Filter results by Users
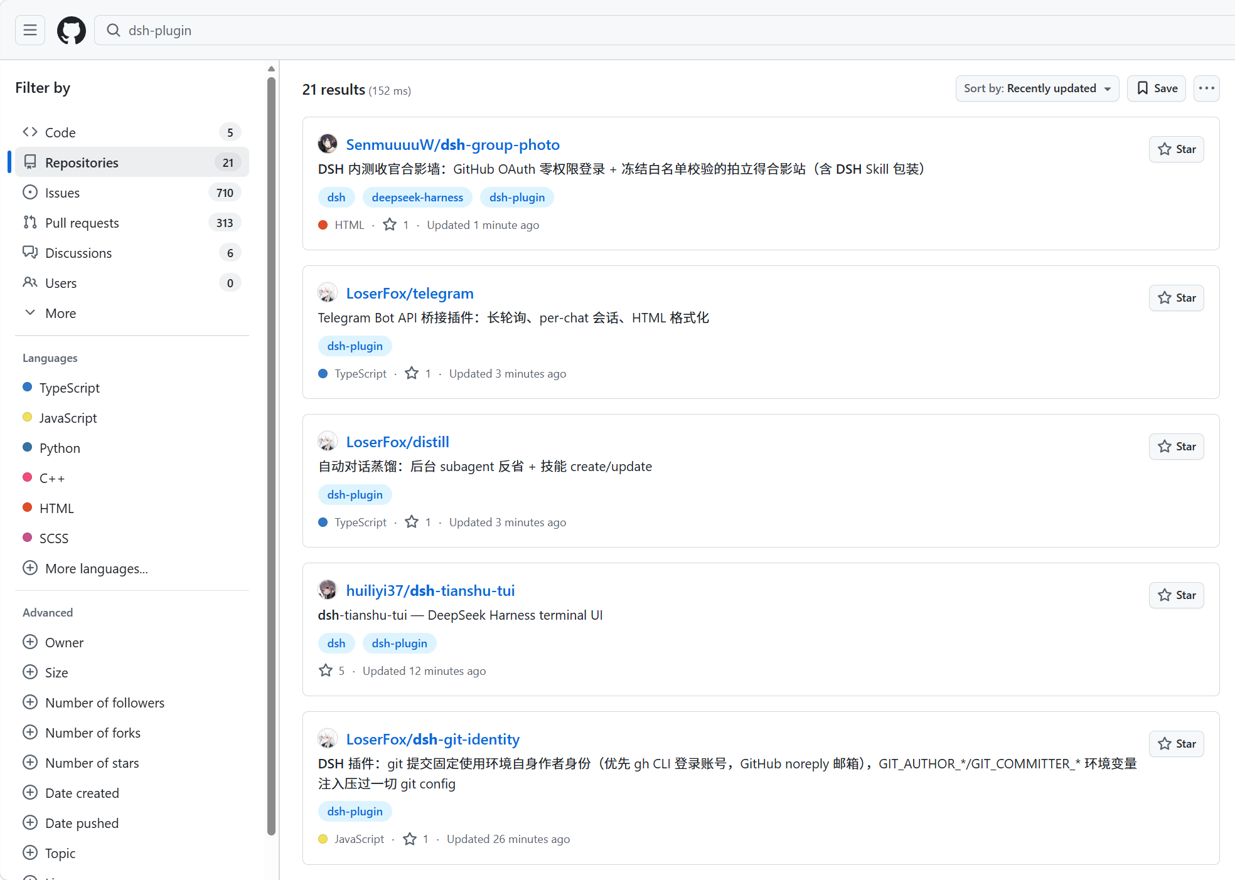This screenshot has width=1235, height=880. click(132, 283)
